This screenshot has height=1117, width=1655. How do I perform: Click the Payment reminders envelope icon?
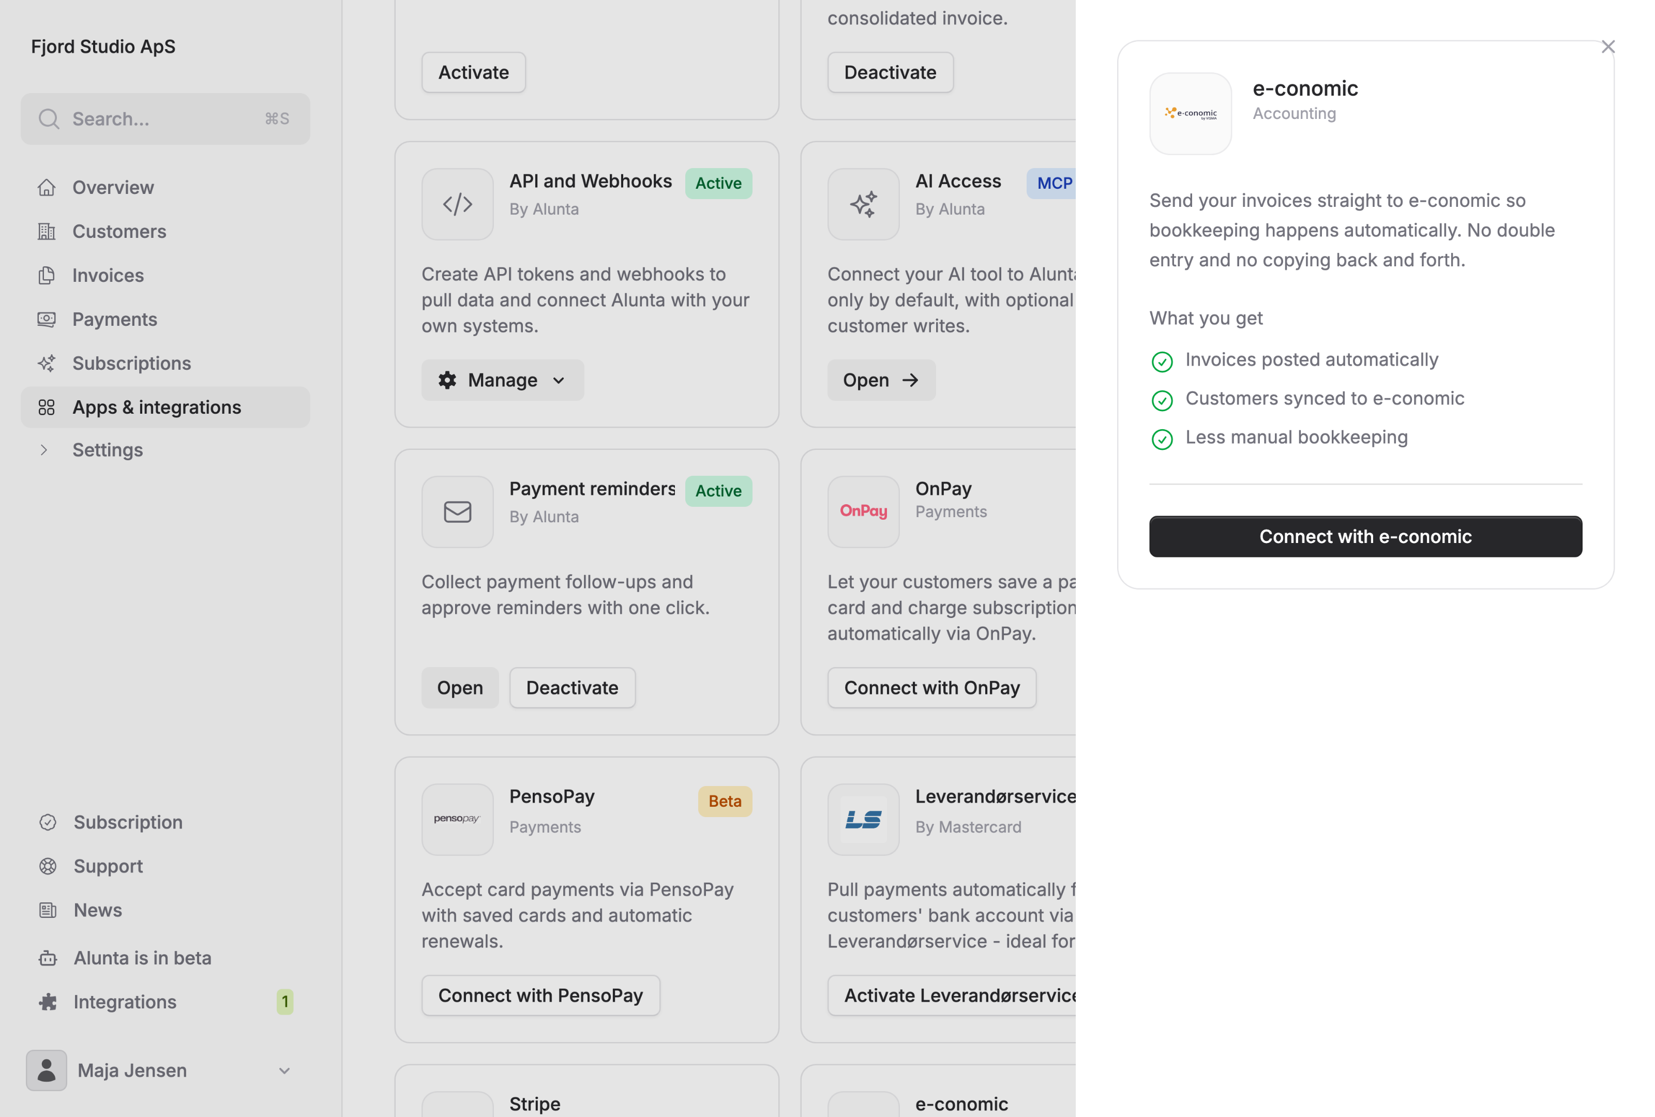pos(457,512)
